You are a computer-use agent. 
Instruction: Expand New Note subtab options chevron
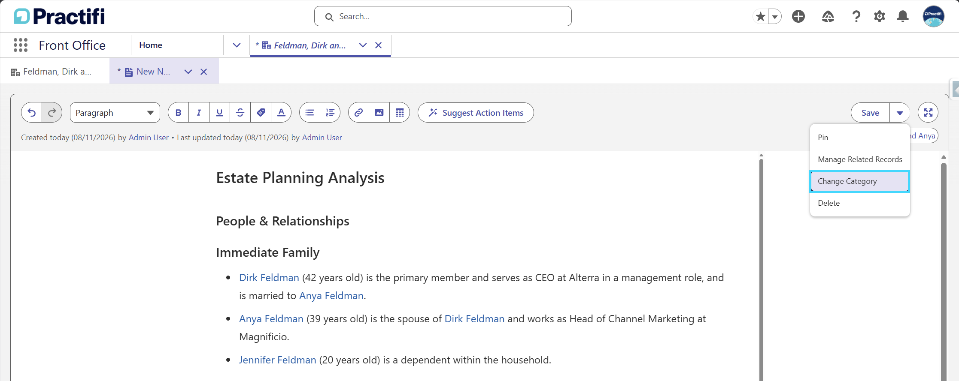point(188,72)
